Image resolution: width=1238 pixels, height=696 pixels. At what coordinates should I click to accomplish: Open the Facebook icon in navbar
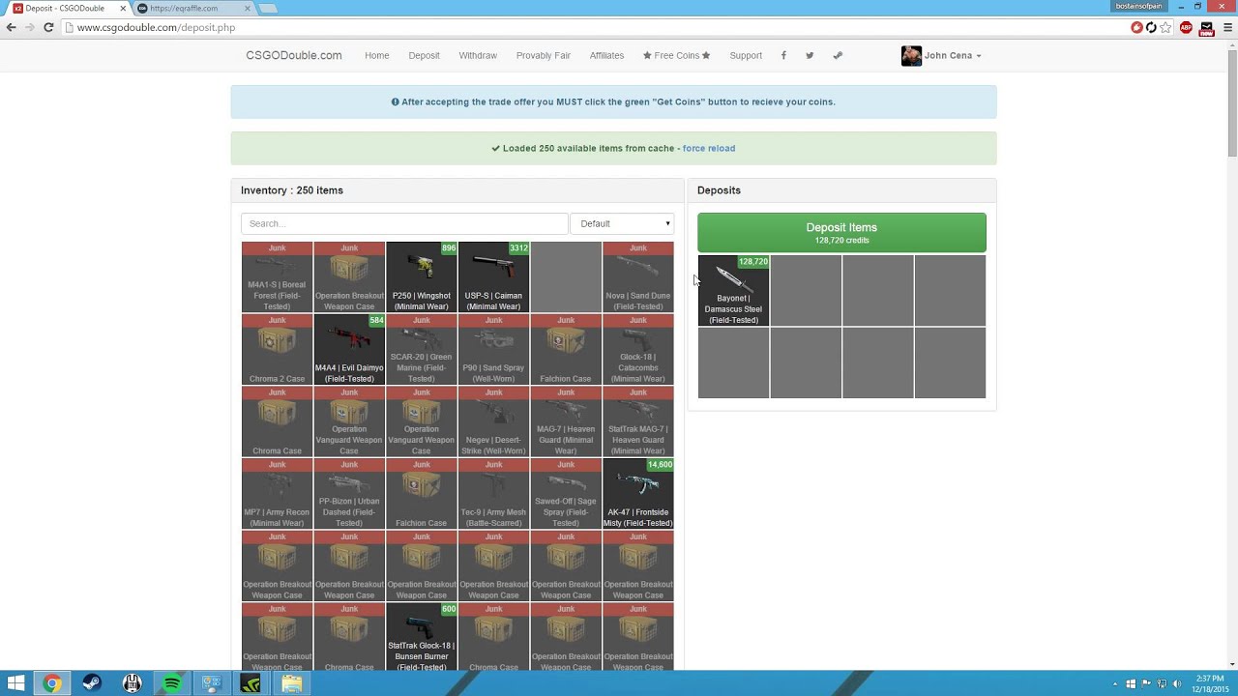click(x=783, y=55)
